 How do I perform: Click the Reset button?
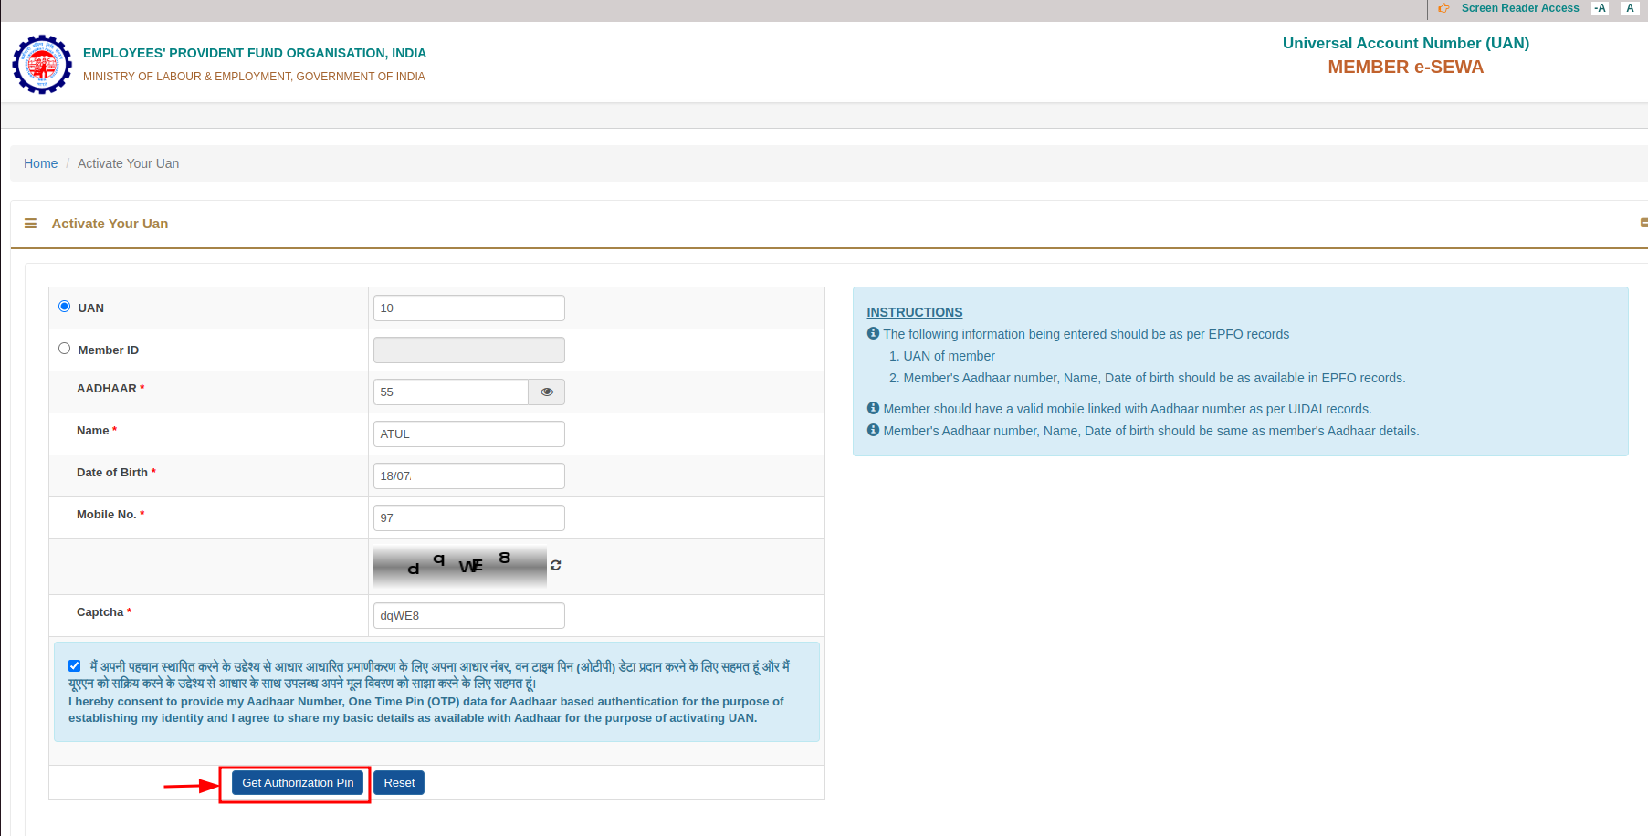[399, 783]
